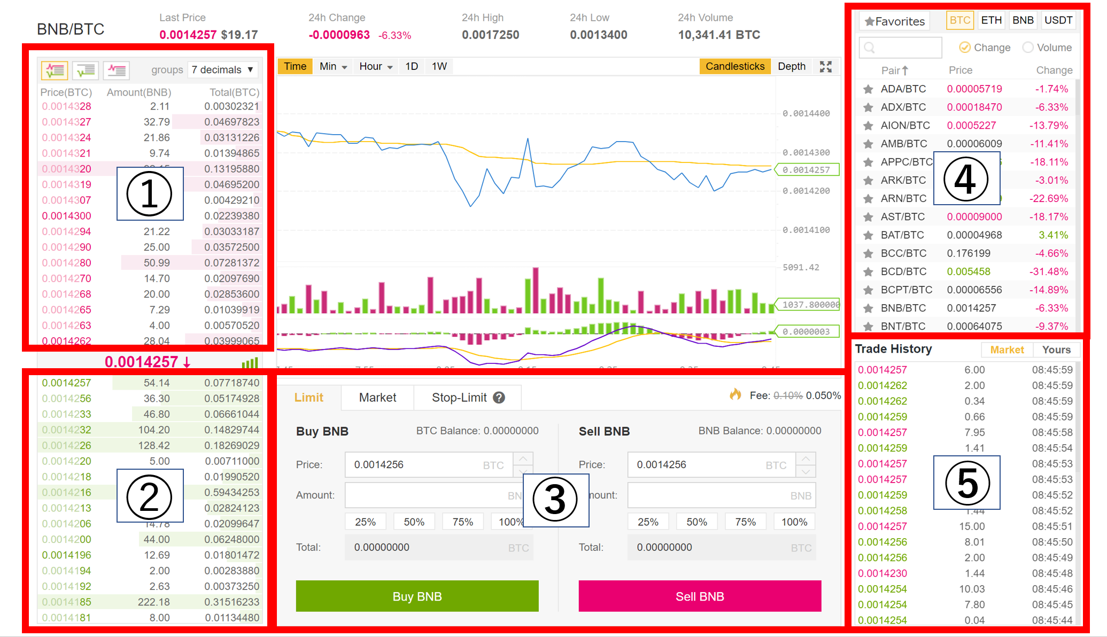The height and width of the screenshot is (637, 1107).
Task: Set buy amount to 25%
Action: click(366, 522)
